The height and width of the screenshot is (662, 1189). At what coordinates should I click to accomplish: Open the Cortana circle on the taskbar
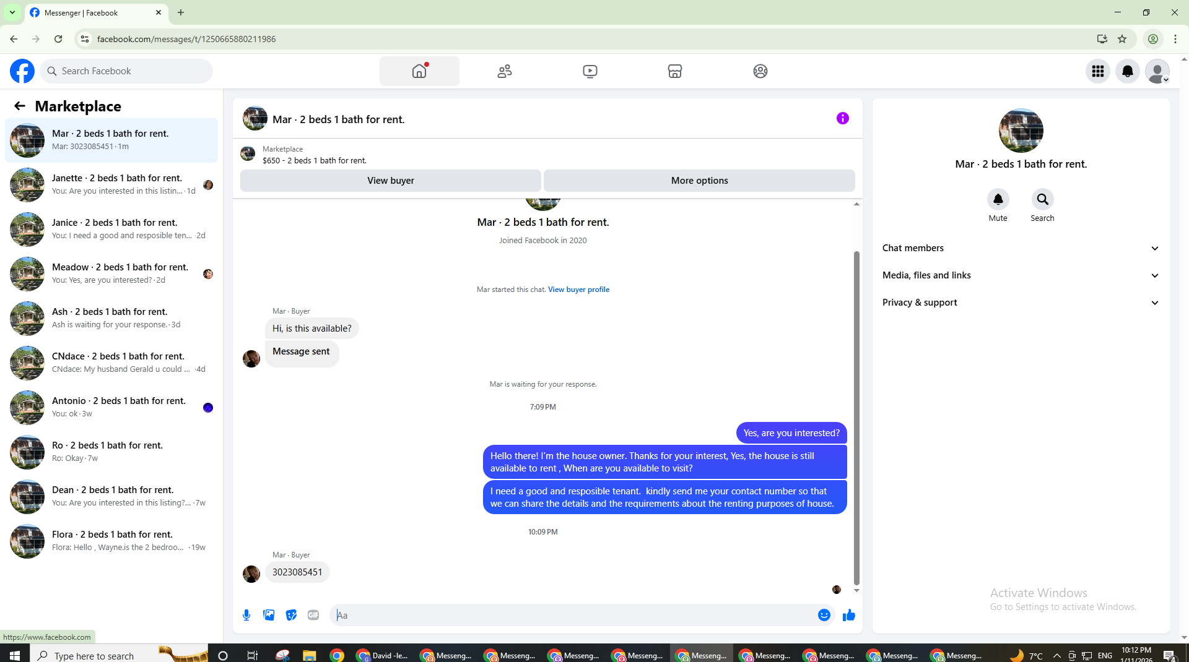coord(224,655)
